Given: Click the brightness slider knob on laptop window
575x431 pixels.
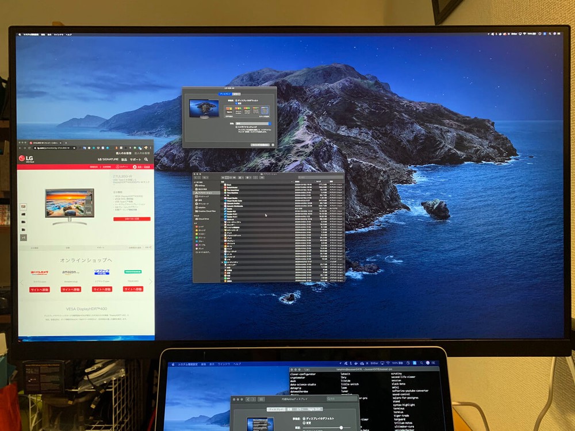Looking at the screenshot, I should click(341, 428).
